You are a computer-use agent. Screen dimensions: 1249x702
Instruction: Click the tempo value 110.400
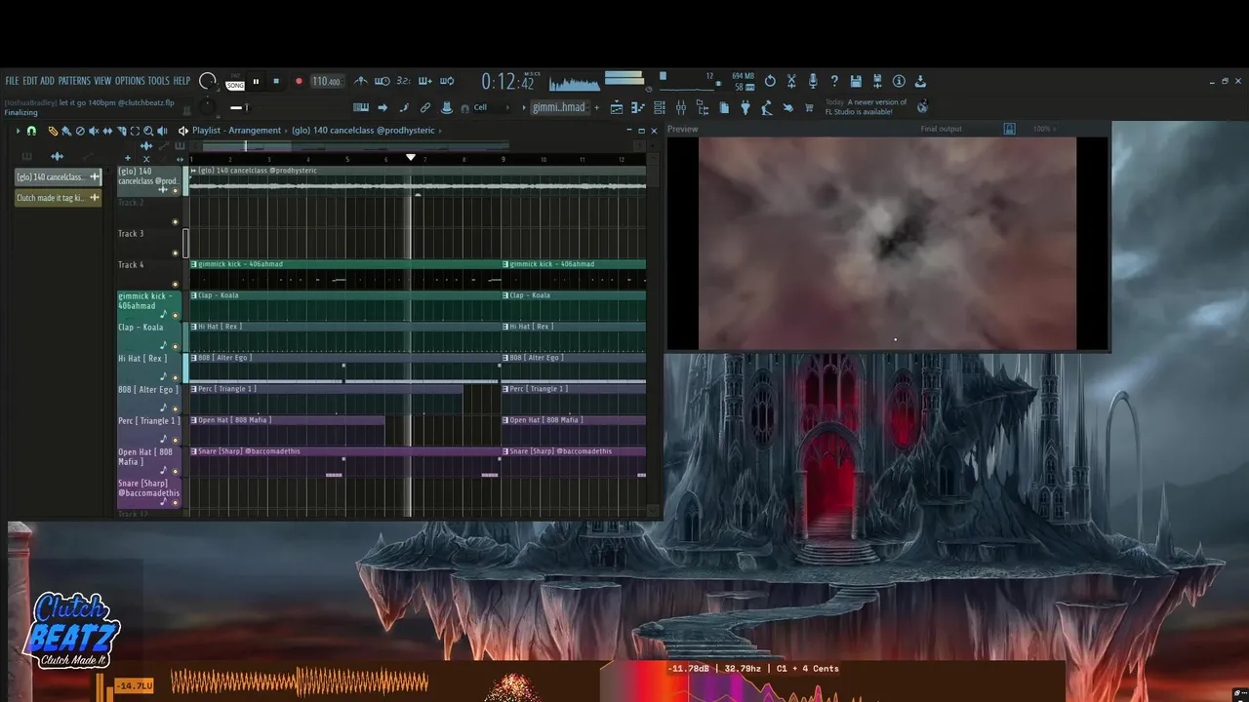point(327,82)
